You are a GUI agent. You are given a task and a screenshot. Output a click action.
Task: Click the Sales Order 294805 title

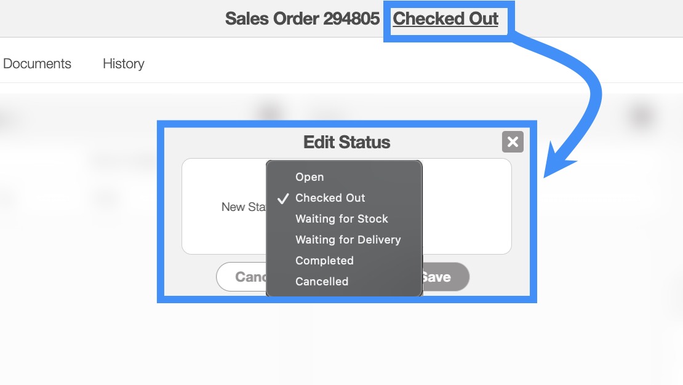coord(302,19)
